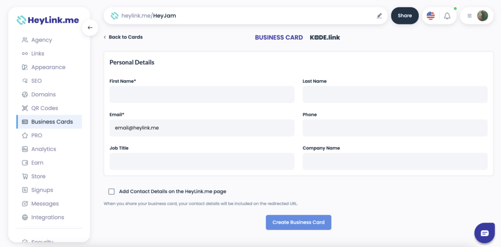The height and width of the screenshot is (247, 501).
Task: Click the Store cart icon in sidebar
Action: (25, 177)
